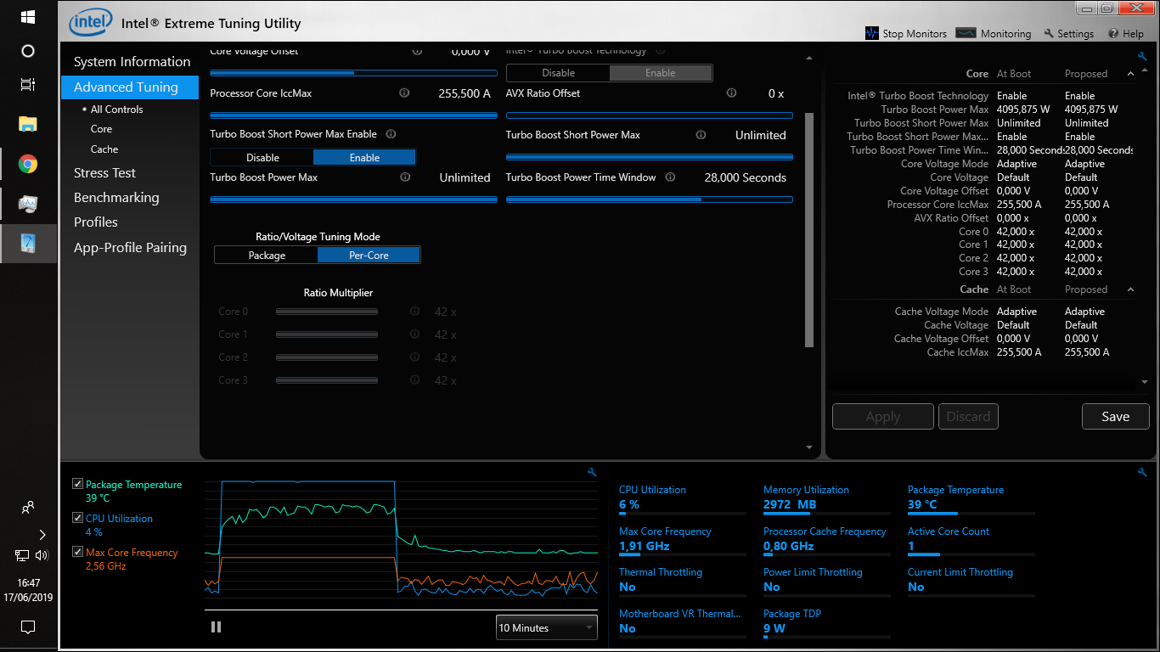Collapse the Cache section in proposed panel
Image resolution: width=1160 pixels, height=652 pixels.
tap(1130, 289)
